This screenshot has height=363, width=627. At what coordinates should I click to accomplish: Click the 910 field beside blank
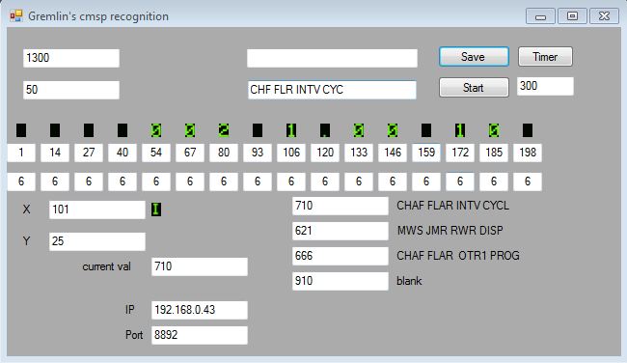pyautogui.click(x=341, y=281)
